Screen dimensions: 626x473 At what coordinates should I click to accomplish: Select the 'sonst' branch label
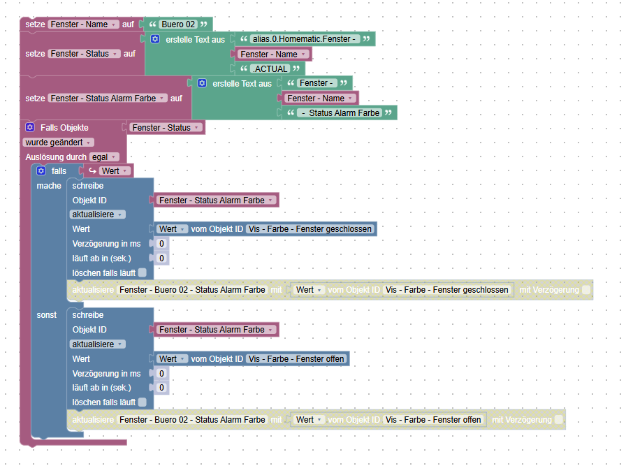[47, 315]
